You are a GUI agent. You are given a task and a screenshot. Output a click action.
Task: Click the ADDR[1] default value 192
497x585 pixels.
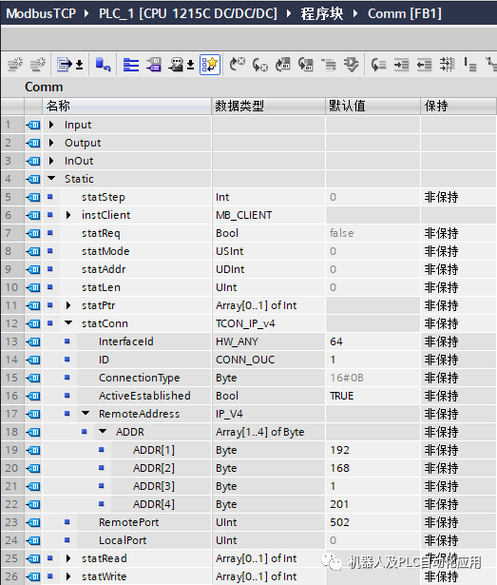(339, 450)
